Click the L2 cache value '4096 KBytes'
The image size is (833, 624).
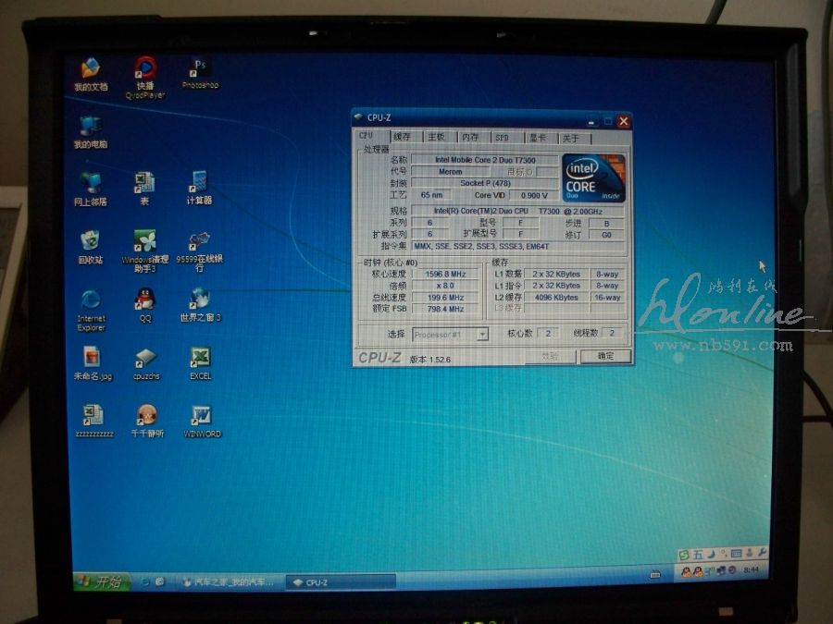(556, 297)
